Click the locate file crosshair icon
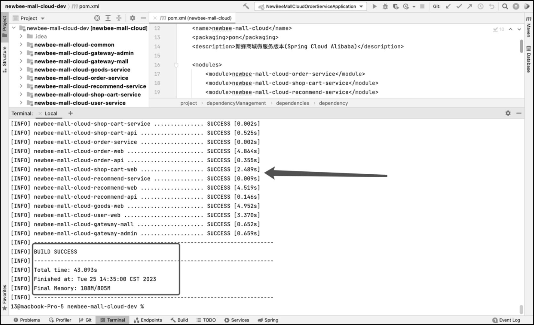Image resolution: width=534 pixels, height=325 pixels. click(x=97, y=18)
